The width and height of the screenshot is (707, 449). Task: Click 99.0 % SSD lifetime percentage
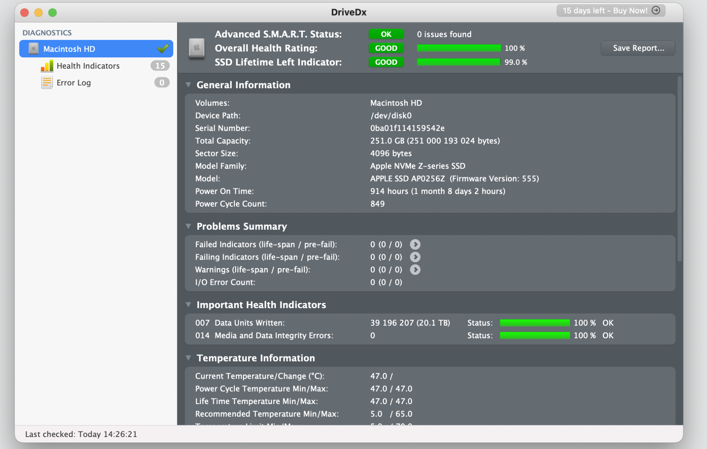[516, 62]
